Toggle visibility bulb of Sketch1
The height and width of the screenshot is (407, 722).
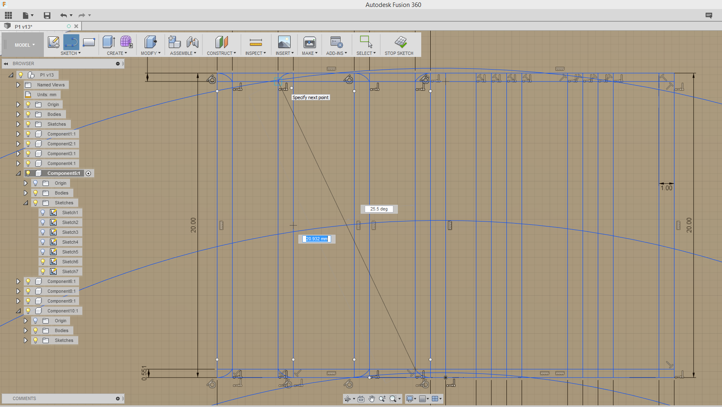click(x=43, y=213)
